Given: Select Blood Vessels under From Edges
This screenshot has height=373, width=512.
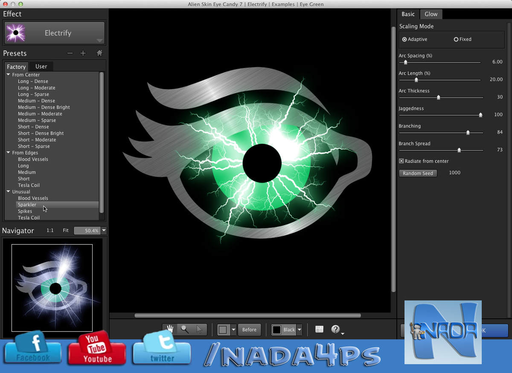Looking at the screenshot, I should pyautogui.click(x=33, y=159).
